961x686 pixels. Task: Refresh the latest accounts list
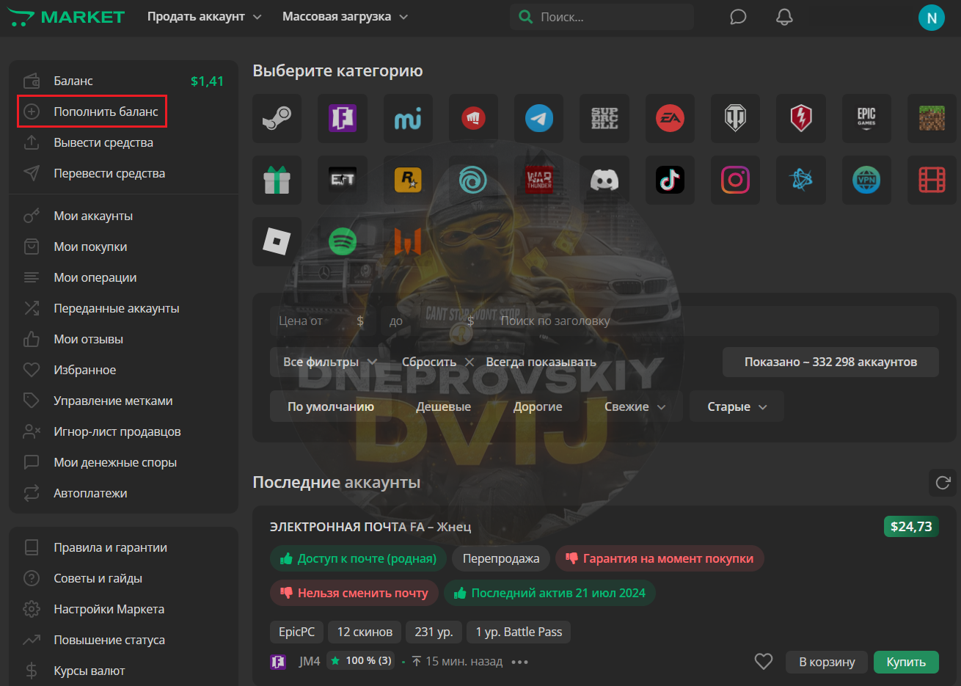pyautogui.click(x=943, y=483)
